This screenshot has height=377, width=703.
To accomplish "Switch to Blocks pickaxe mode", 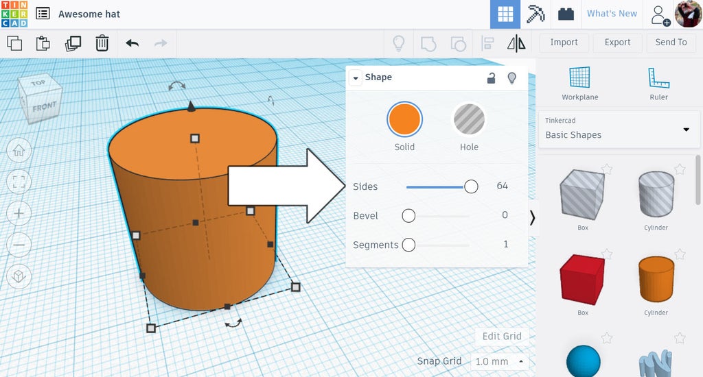I will click(535, 14).
